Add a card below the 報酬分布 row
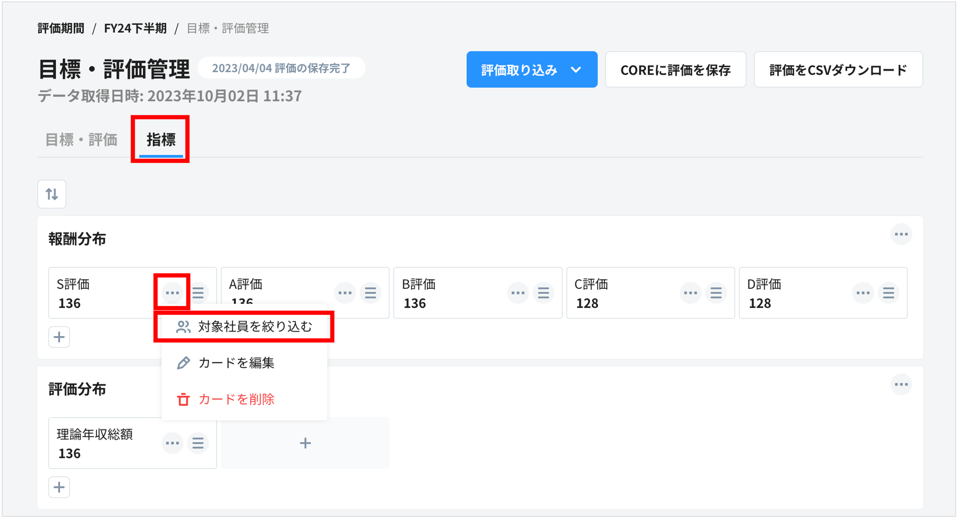 [59, 337]
